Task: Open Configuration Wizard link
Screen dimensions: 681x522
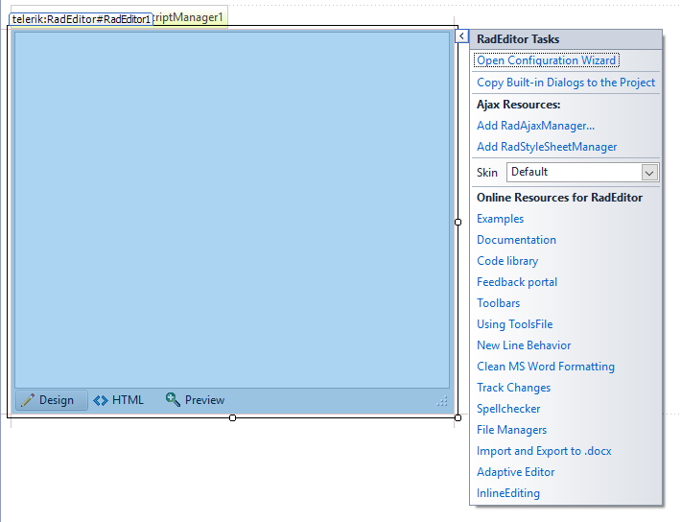Action: 546,60
